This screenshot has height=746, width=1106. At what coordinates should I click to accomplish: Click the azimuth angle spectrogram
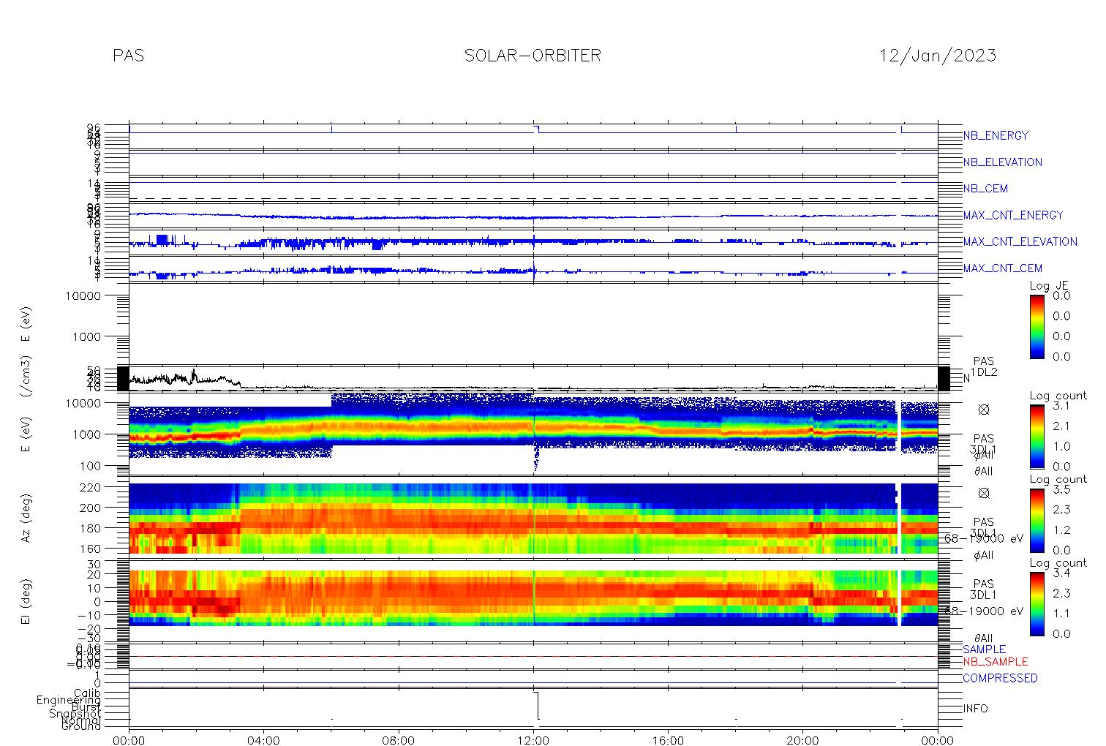click(533, 519)
